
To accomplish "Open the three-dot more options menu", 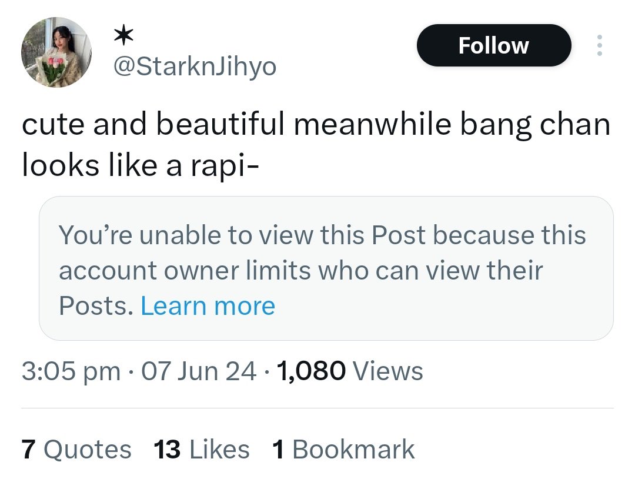I will pyautogui.click(x=599, y=45).
